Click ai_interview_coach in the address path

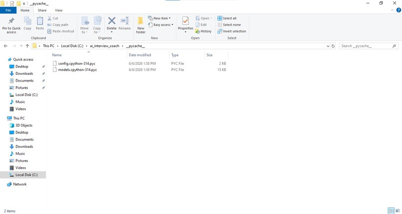[104, 46]
